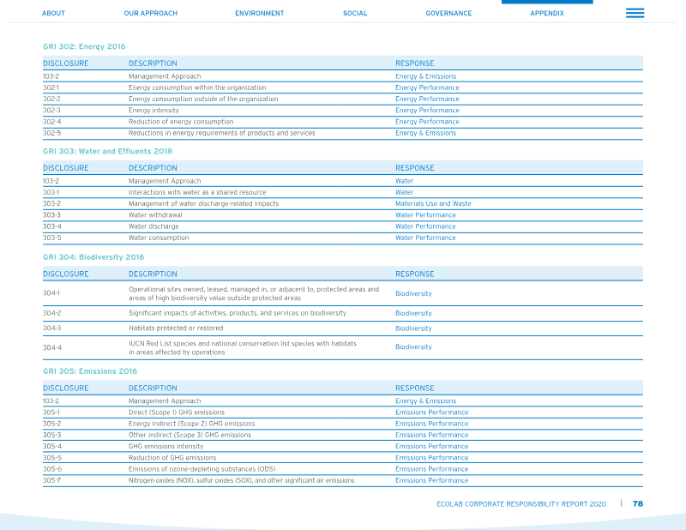Open Water Performance link for Water consumption
Viewport: 686px width, 530px height.
(425, 238)
